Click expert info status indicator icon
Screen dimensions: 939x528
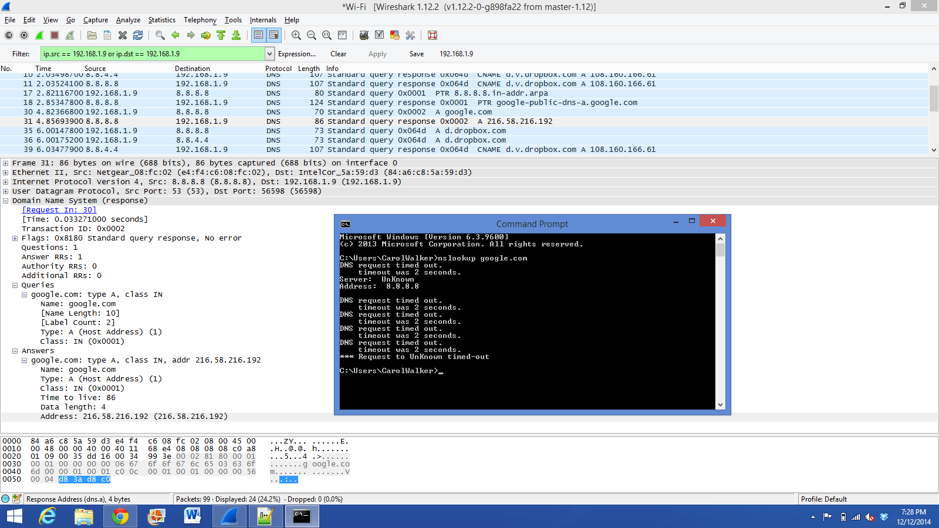tap(5, 499)
